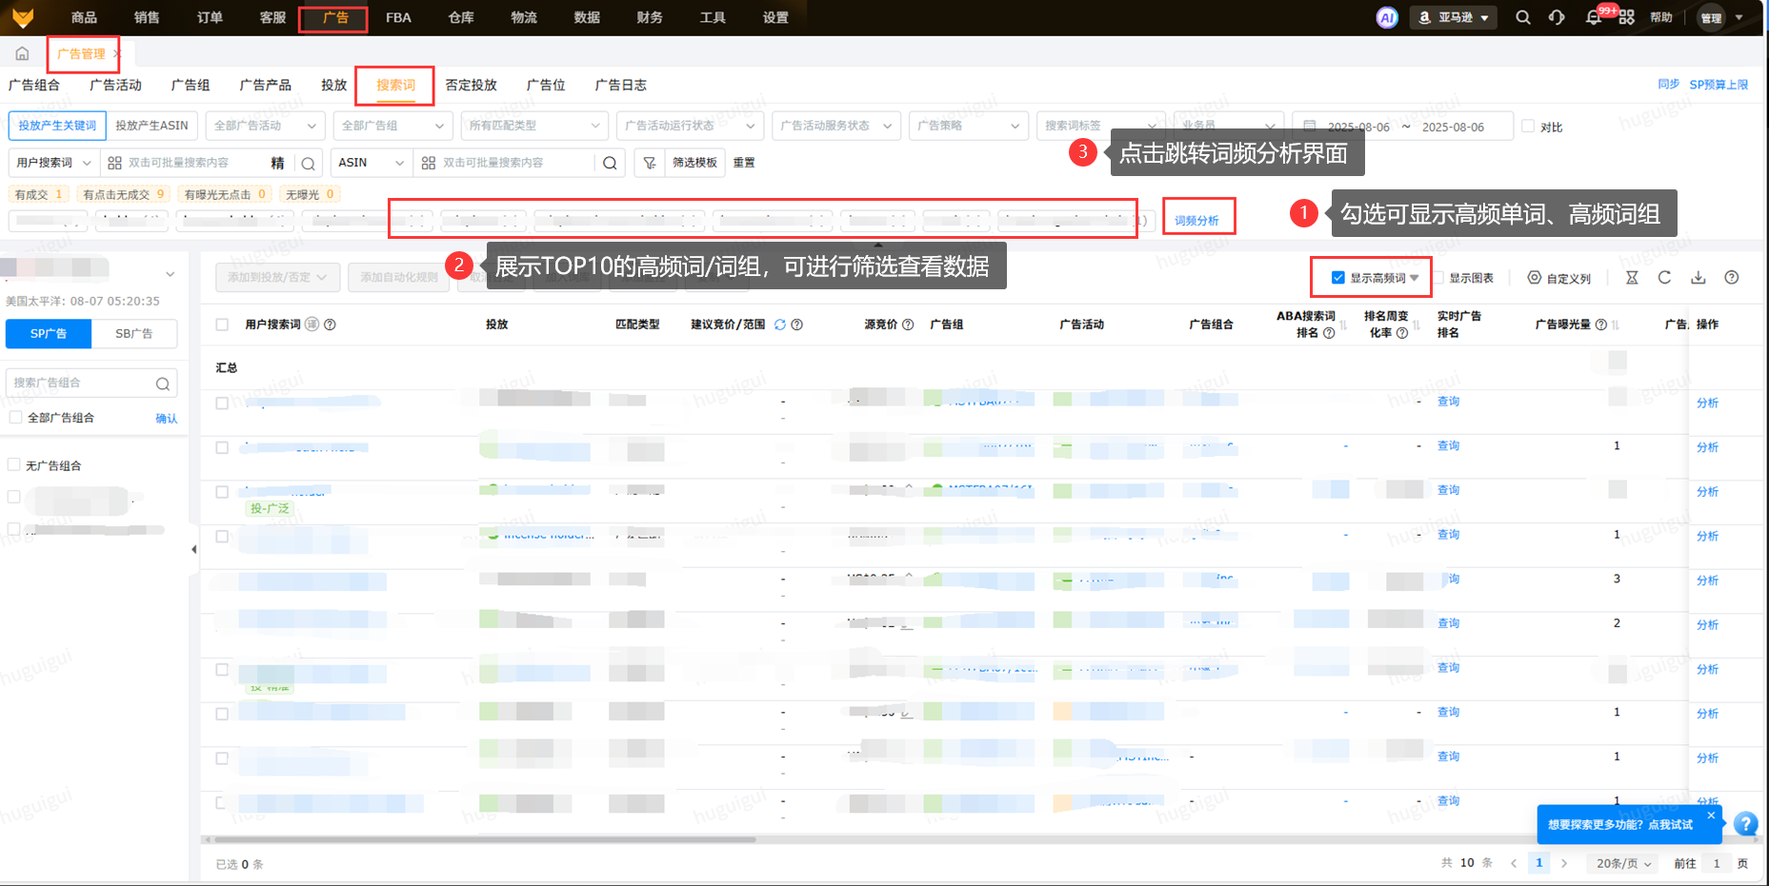Screen dimensions: 1769x886
Task: Open the AI assistant icon
Action: [1387, 18]
